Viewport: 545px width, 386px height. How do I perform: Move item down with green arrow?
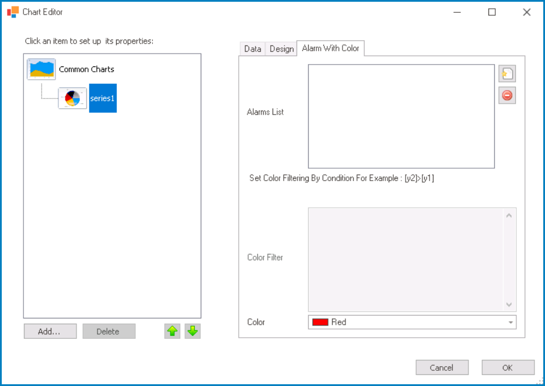(x=193, y=331)
